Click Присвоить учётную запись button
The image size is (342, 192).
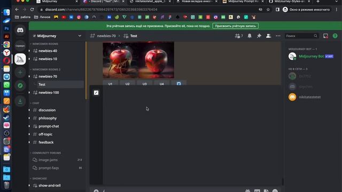[x=235, y=26]
